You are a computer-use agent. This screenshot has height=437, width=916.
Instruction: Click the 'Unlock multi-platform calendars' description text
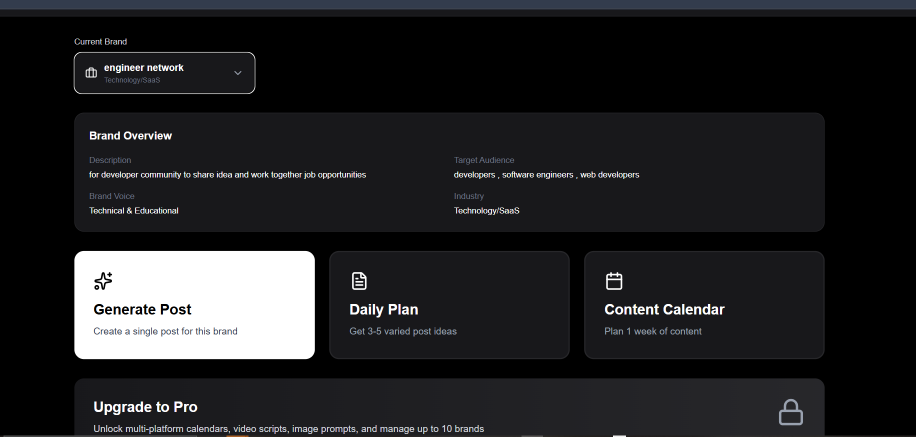tap(288, 429)
